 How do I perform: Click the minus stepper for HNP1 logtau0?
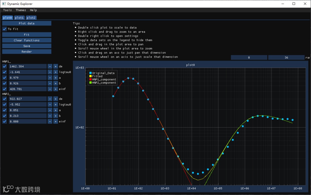50,72
